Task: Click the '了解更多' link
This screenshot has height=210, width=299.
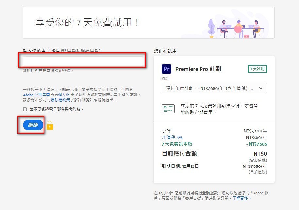Action: [x=241, y=198]
